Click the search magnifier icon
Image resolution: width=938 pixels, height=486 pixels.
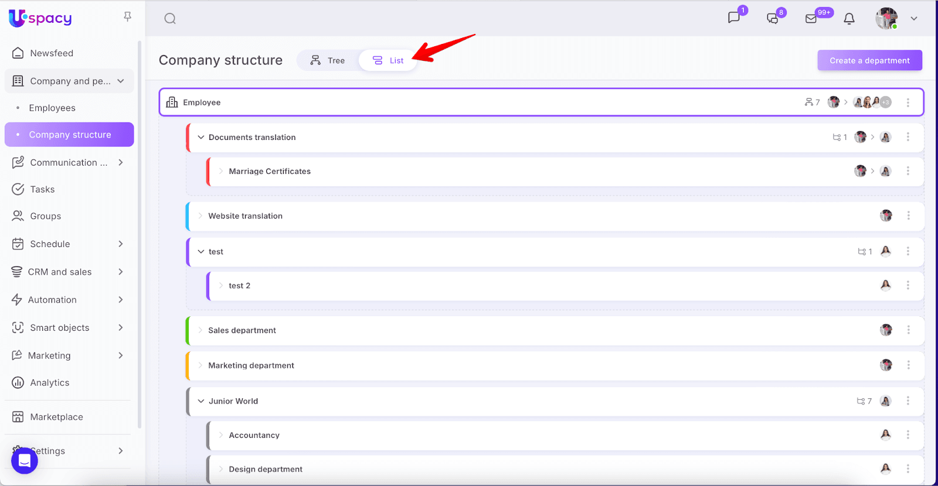[170, 19]
